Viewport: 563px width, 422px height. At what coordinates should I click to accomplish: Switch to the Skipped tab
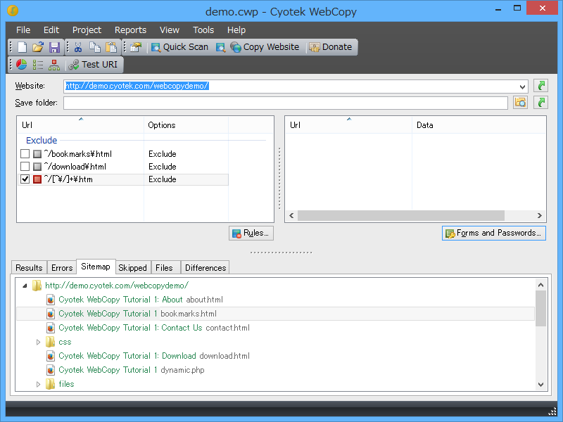(132, 267)
